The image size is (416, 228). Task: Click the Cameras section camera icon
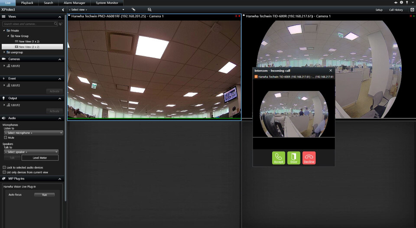[4, 59]
